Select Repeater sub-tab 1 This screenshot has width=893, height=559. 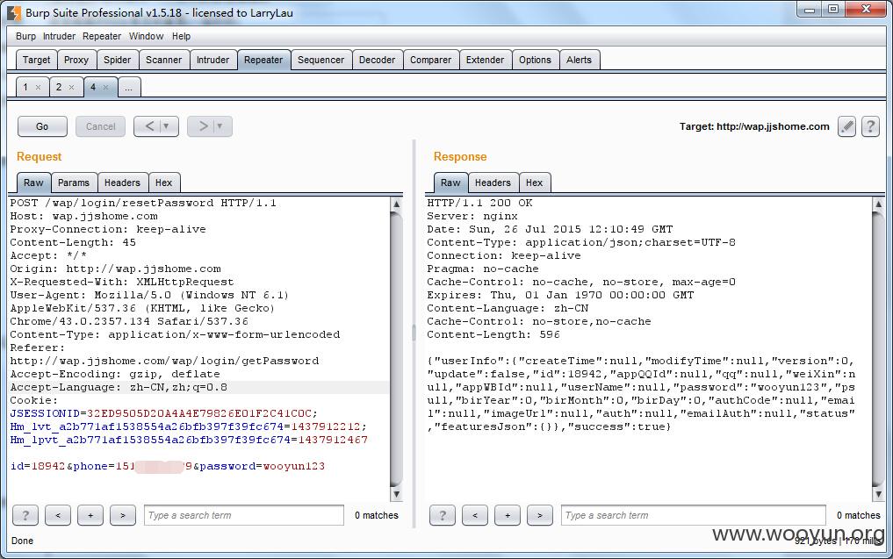25,87
